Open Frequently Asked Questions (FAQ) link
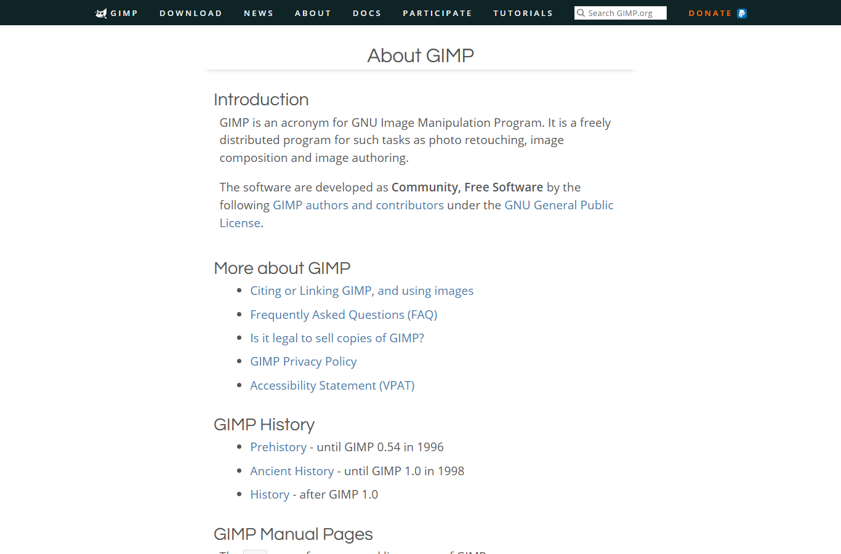 [344, 315]
